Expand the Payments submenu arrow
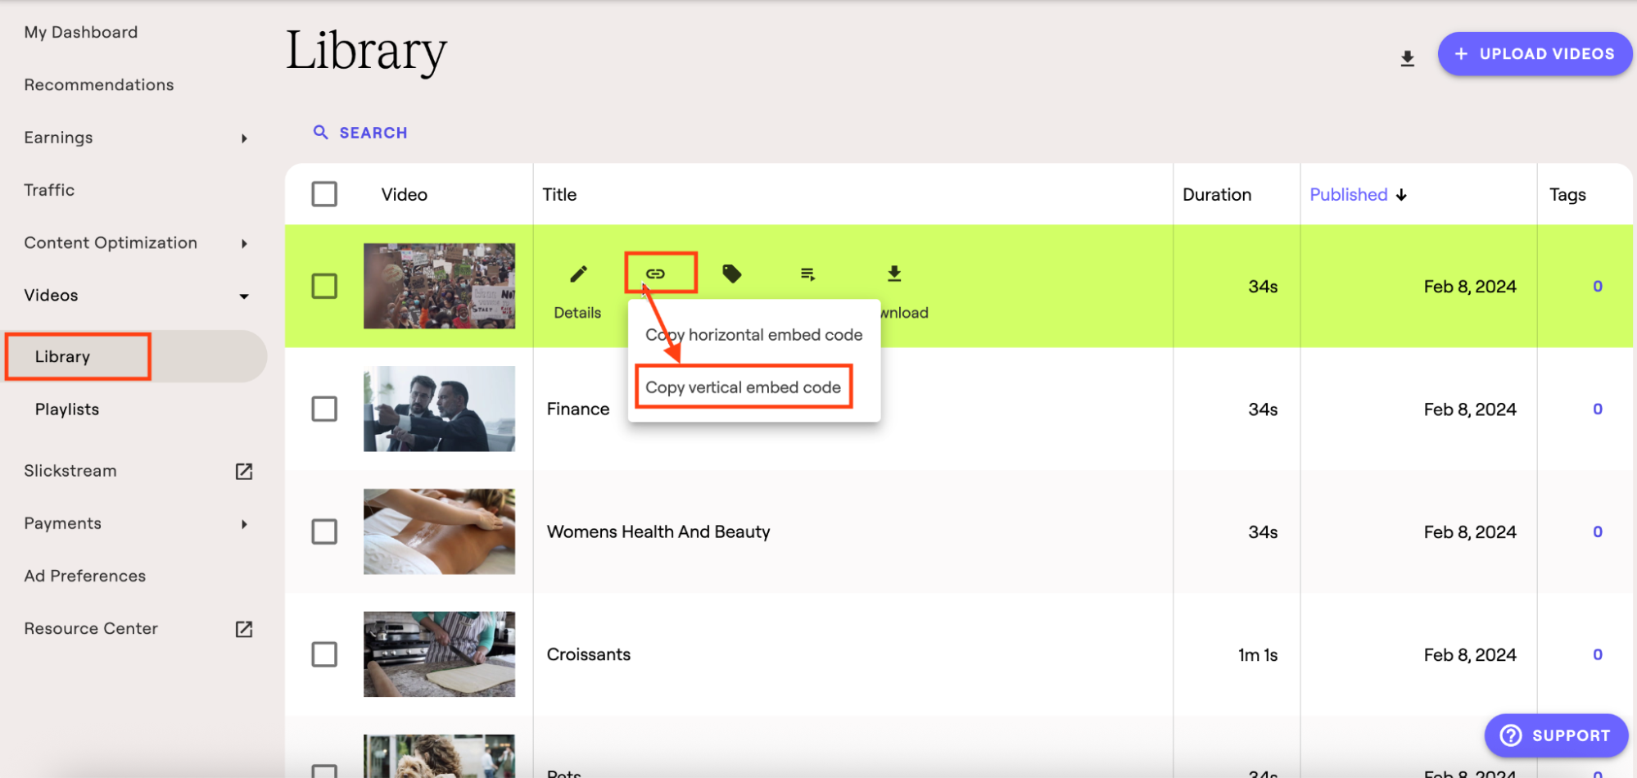The image size is (1637, 778). 244,524
